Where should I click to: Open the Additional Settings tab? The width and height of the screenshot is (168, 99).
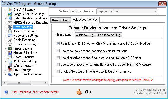point(109,35)
